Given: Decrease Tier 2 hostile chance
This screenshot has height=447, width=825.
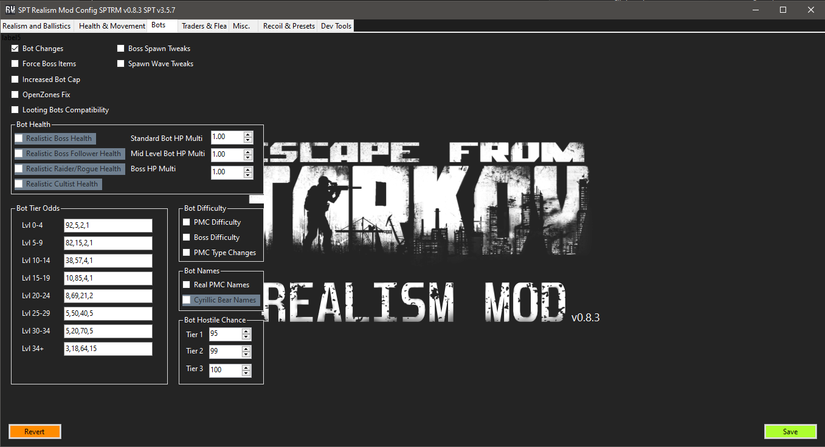Looking at the screenshot, I should click(246, 354).
